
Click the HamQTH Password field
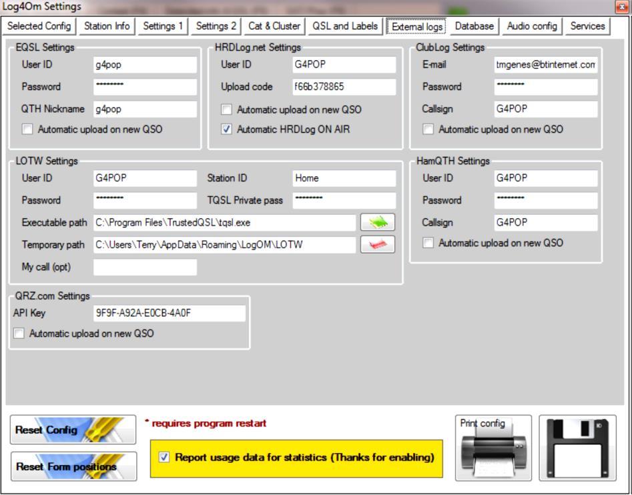546,201
